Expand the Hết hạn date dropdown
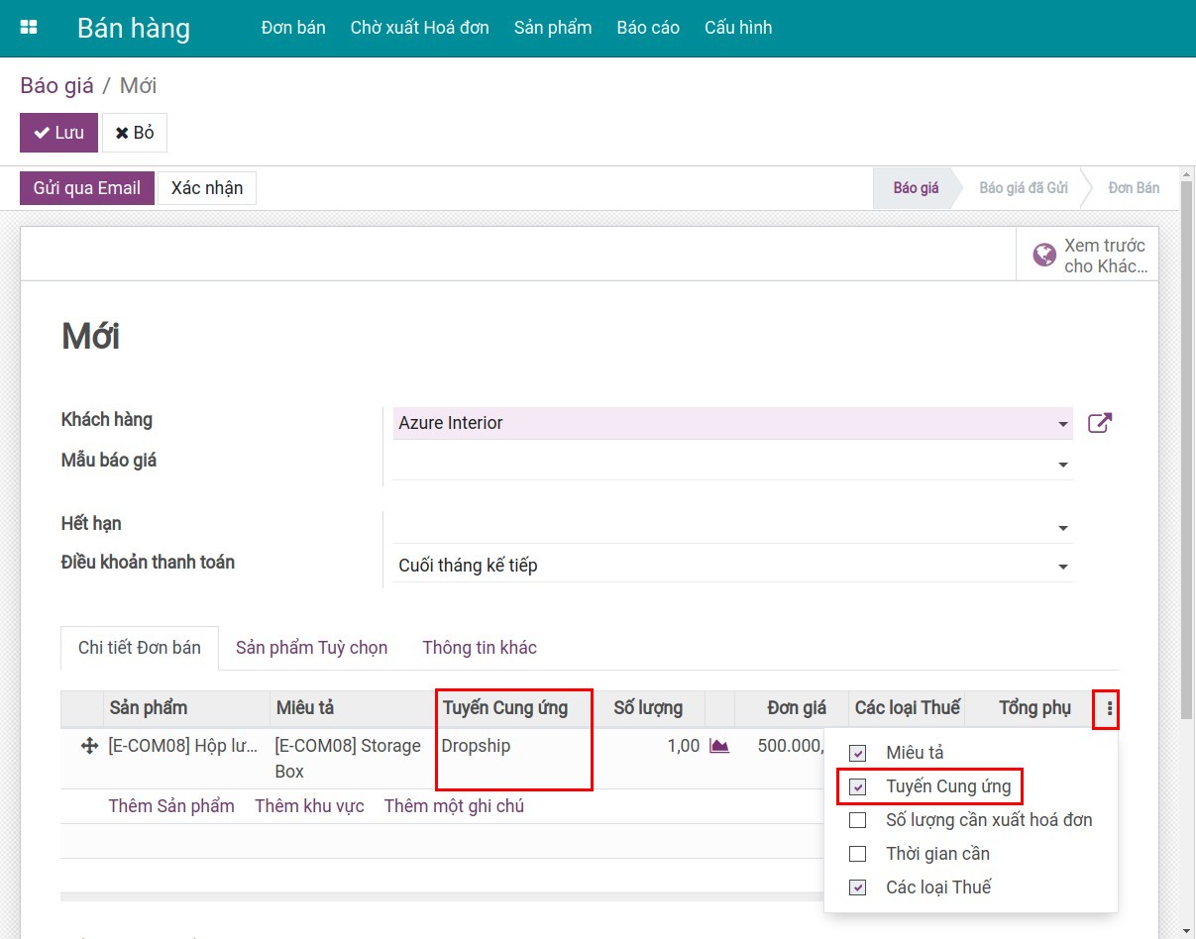 (x=1063, y=528)
